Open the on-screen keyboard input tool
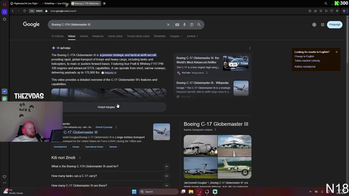This screenshot has width=349, height=196. (x=177, y=24)
